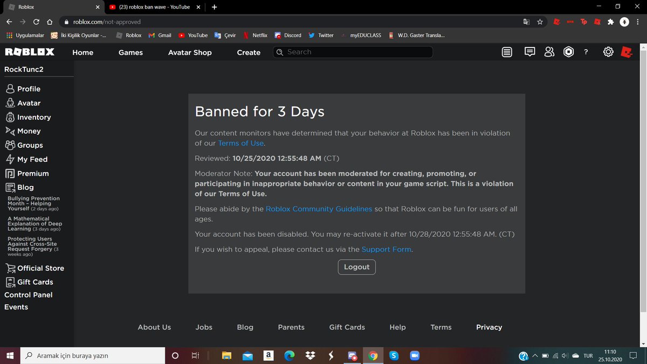The height and width of the screenshot is (364, 647).
Task: Open Skype from the taskbar
Action: (x=394, y=356)
